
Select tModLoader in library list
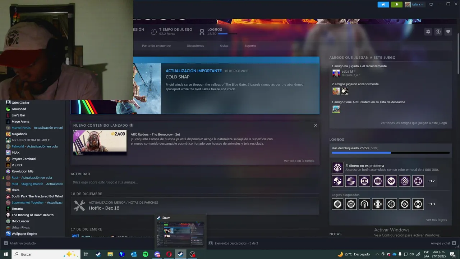(20, 221)
